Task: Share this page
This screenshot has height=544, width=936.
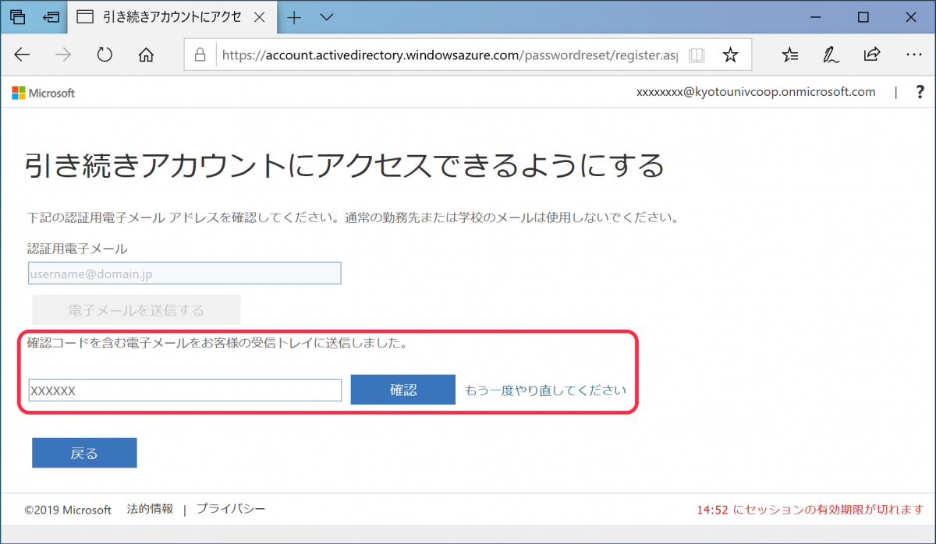Action: 872,55
